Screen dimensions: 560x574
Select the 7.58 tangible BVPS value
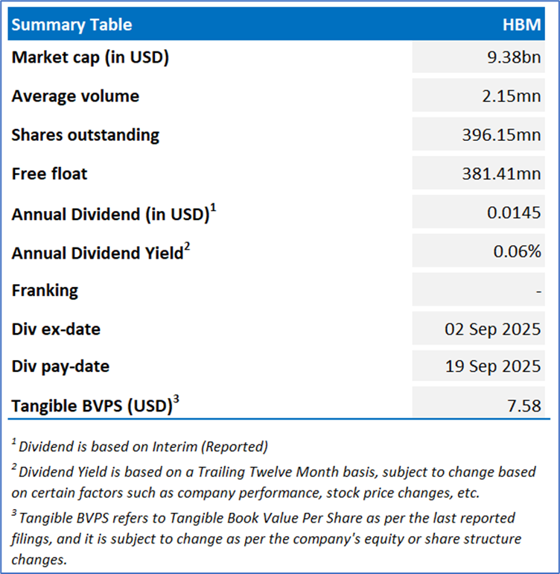[525, 406]
